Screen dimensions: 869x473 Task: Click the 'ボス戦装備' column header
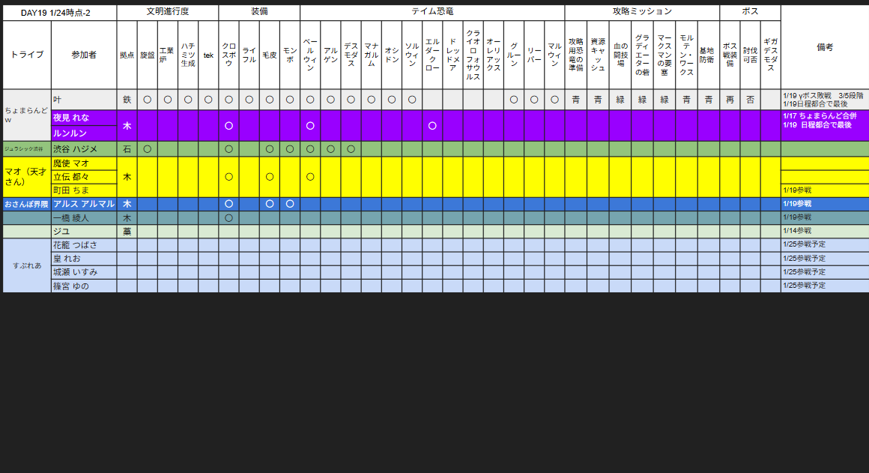click(x=730, y=55)
